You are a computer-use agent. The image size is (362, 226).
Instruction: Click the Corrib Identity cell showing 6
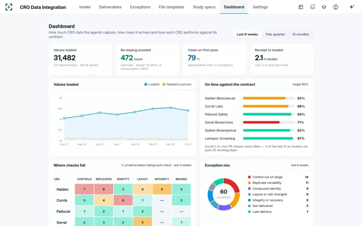click(x=123, y=200)
